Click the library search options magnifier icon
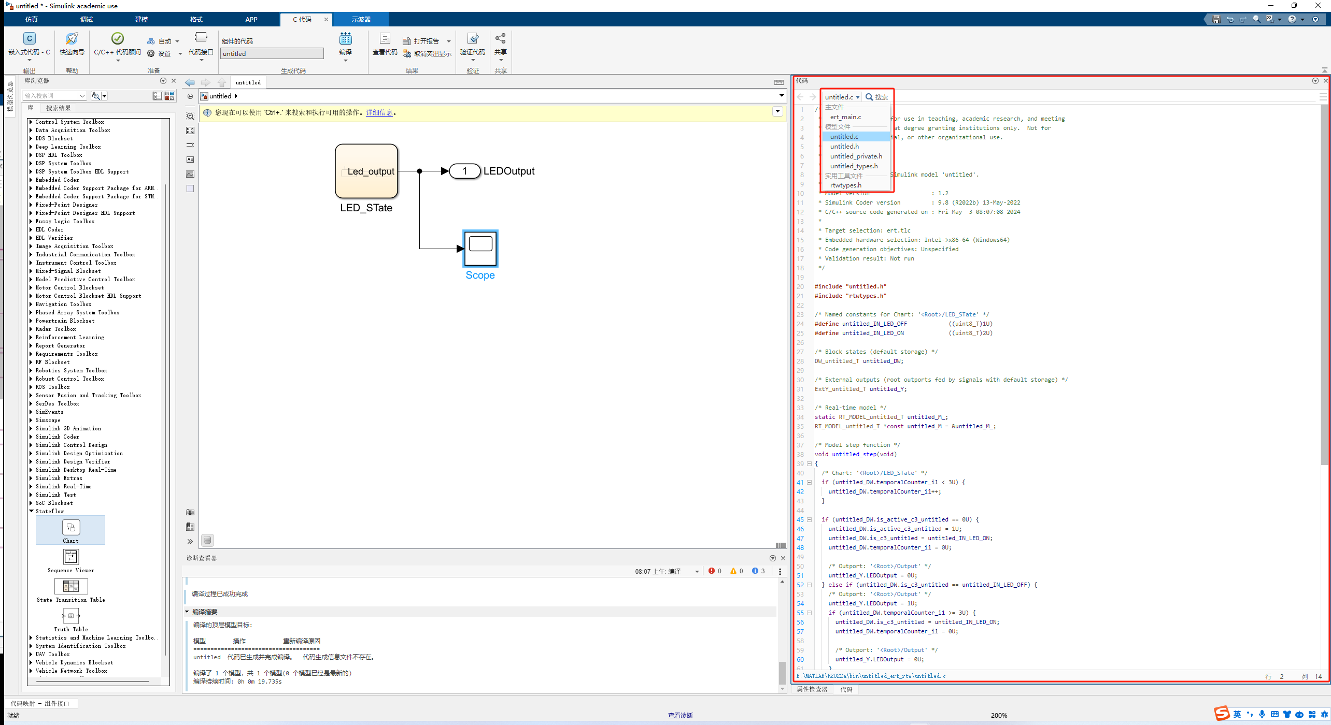 (95, 96)
